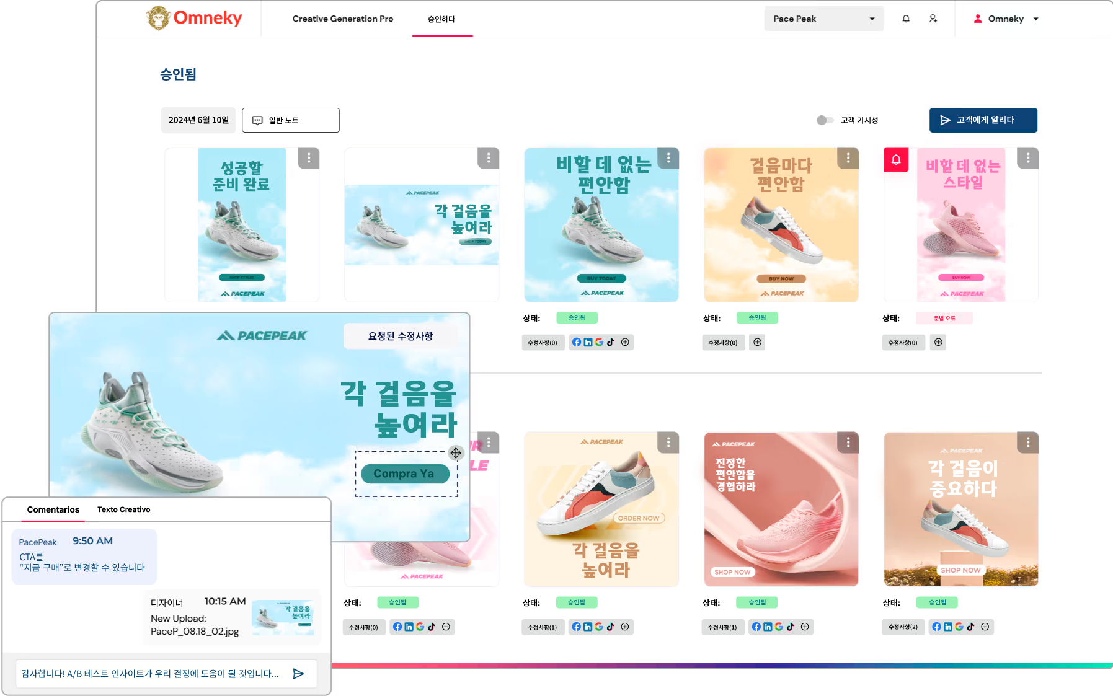Expand the Pace Peak brand dropdown
This screenshot has height=696, width=1113.
tap(823, 19)
